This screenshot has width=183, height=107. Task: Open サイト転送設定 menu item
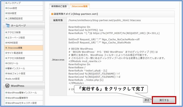[24, 53]
